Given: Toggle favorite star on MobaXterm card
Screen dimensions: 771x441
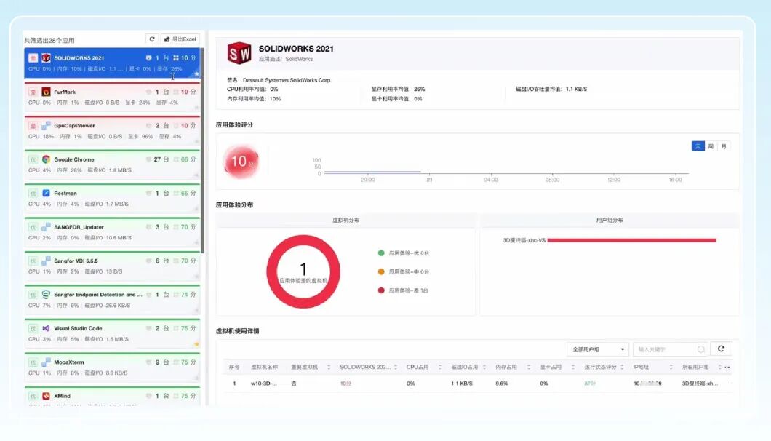Looking at the screenshot, I should tap(196, 378).
